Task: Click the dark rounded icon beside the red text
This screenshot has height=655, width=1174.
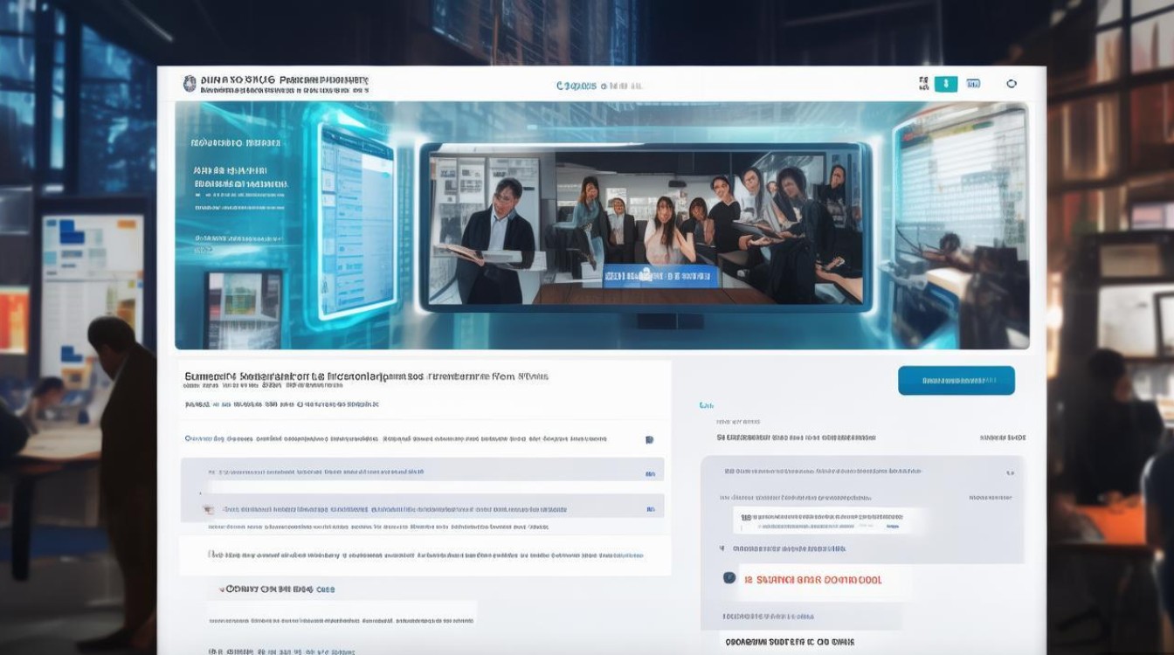Action: (x=729, y=578)
